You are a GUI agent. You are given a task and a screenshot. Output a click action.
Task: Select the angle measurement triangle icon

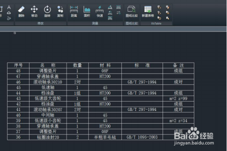point(110,7)
